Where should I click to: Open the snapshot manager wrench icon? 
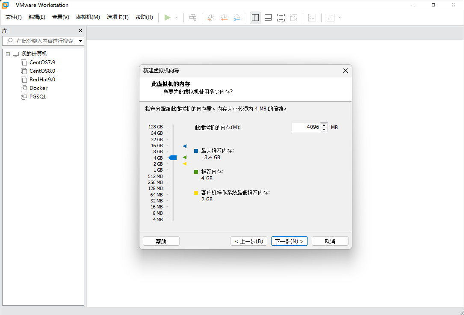click(237, 18)
